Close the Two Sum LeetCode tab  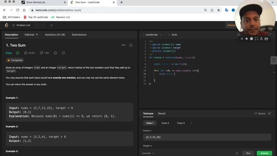pos(113,3)
